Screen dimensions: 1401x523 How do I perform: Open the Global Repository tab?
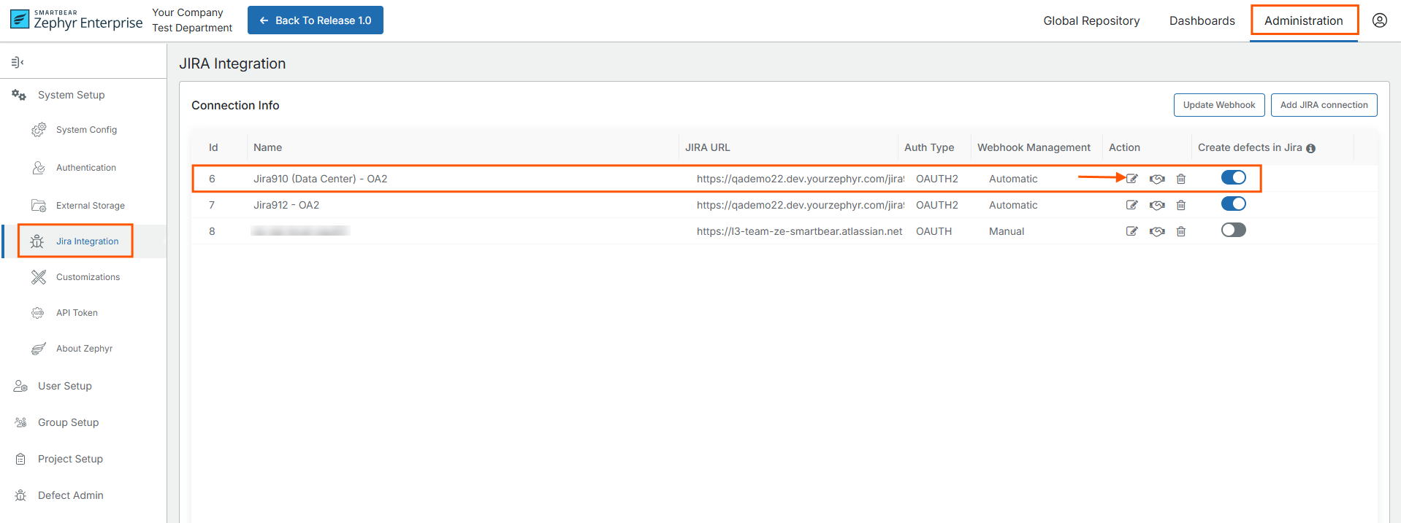click(x=1091, y=20)
